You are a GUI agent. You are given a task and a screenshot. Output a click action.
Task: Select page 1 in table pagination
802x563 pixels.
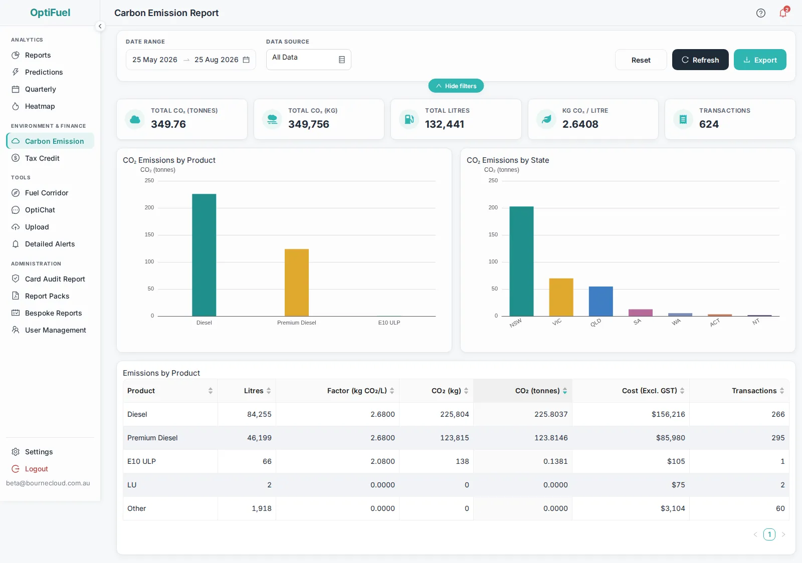(769, 534)
